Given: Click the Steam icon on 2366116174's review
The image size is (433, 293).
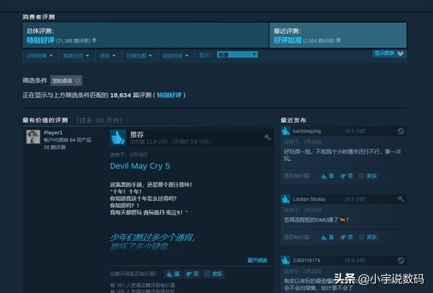Looking at the screenshot, I should pos(401,261).
